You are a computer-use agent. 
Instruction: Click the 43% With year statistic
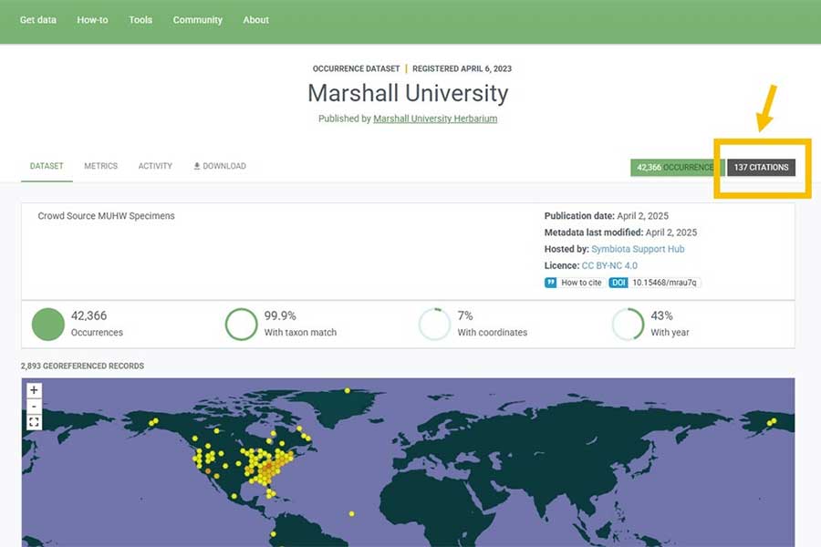click(670, 324)
